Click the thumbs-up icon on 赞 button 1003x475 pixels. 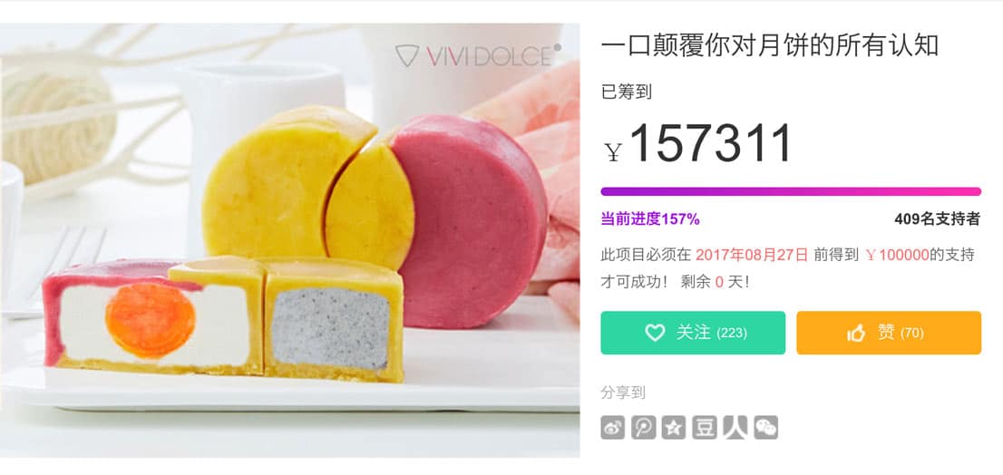tap(856, 333)
